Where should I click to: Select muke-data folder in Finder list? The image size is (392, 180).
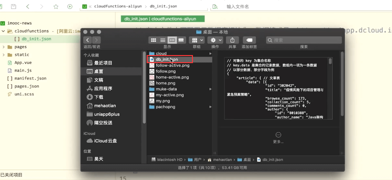(x=166, y=89)
